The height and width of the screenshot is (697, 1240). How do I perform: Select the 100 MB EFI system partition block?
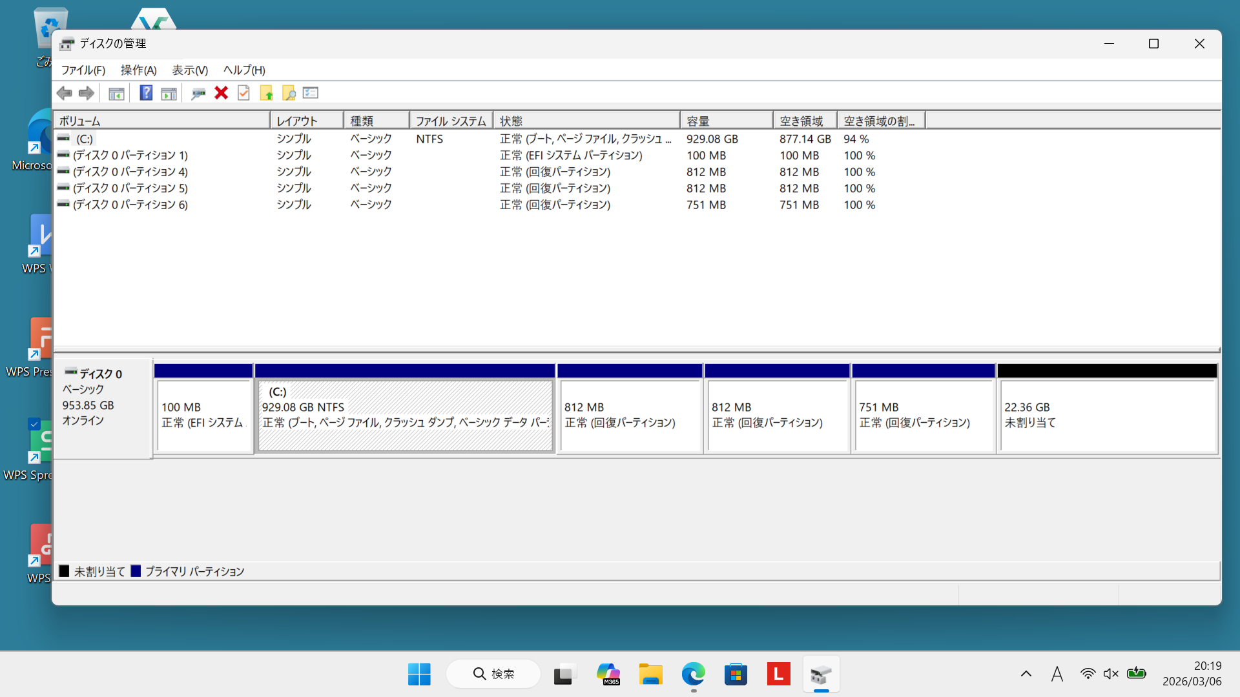tap(203, 414)
